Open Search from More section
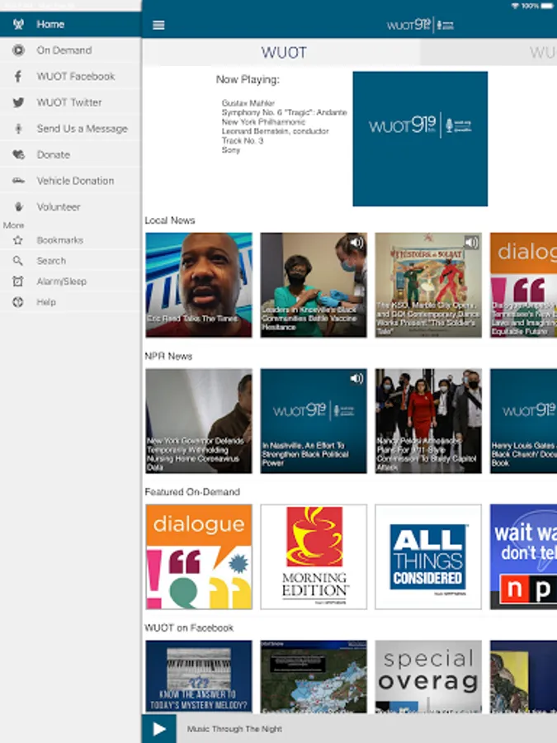Screen dimensions: 557x743 click(x=71, y=261)
